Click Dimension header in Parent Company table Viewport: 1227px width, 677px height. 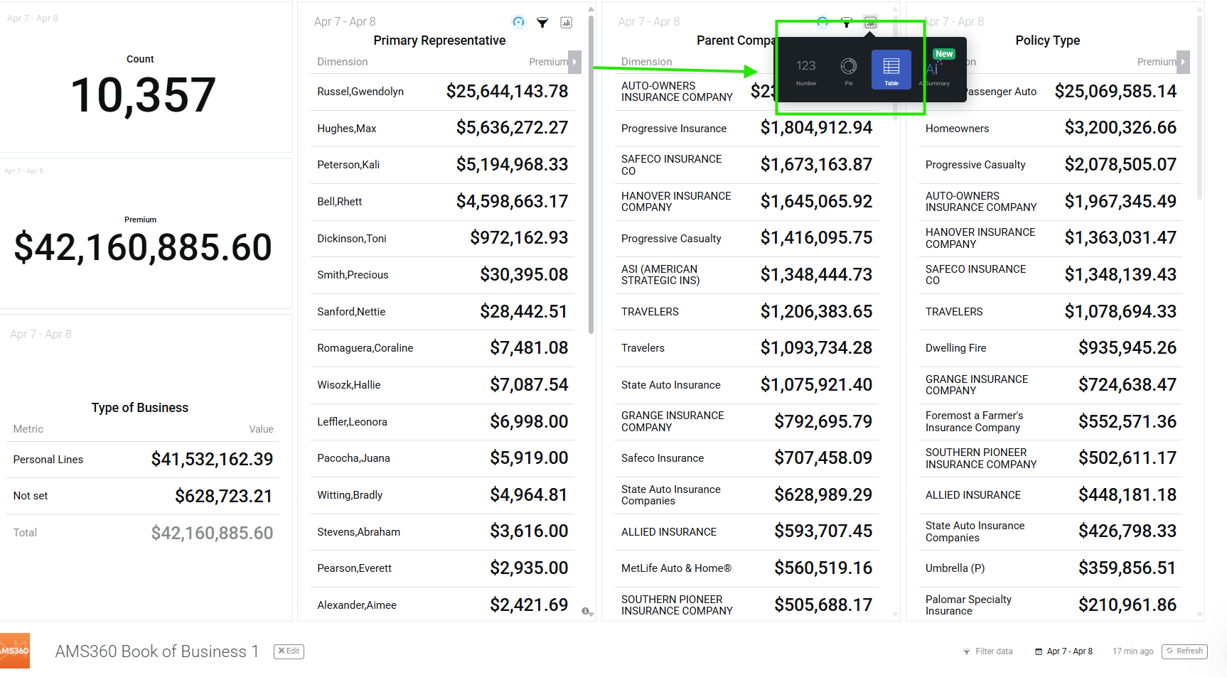[x=647, y=62]
